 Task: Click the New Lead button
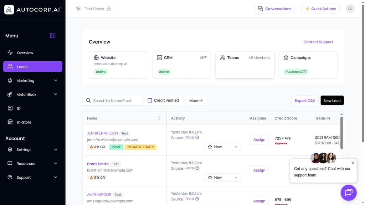(x=332, y=101)
